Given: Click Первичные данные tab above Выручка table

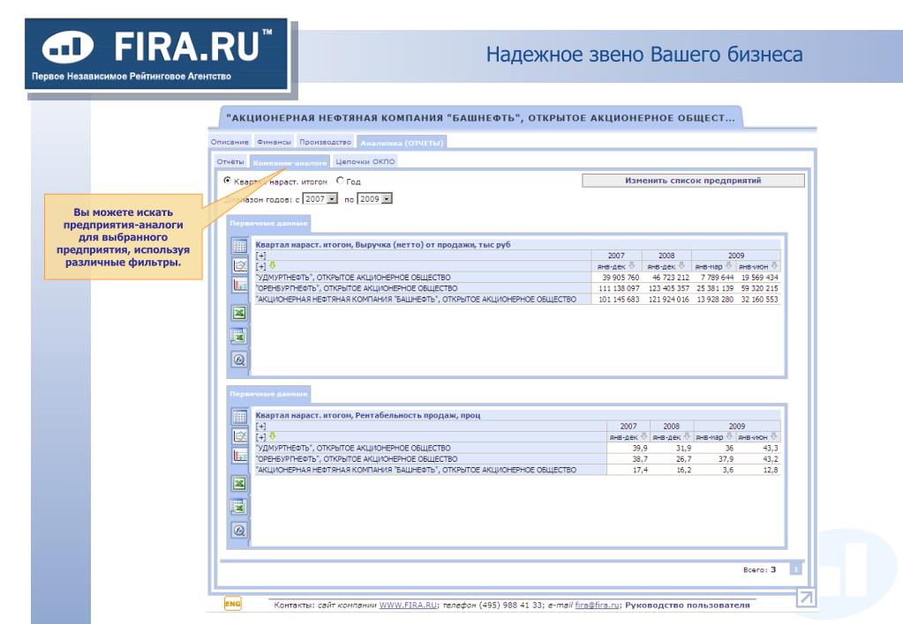Looking at the screenshot, I should click(x=269, y=223).
